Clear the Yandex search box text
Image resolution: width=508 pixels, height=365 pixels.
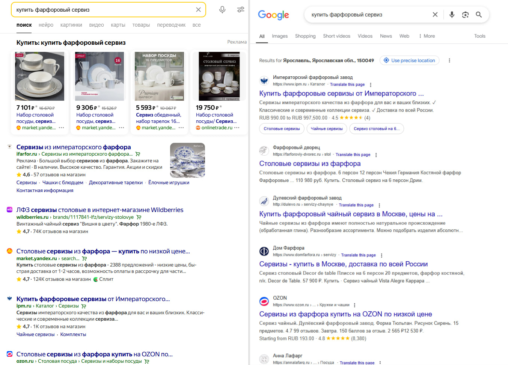tap(198, 10)
